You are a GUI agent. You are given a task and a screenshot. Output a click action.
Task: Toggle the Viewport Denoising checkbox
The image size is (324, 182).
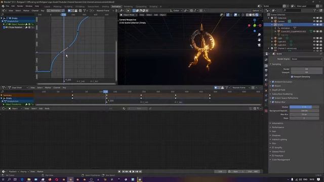(292, 77)
